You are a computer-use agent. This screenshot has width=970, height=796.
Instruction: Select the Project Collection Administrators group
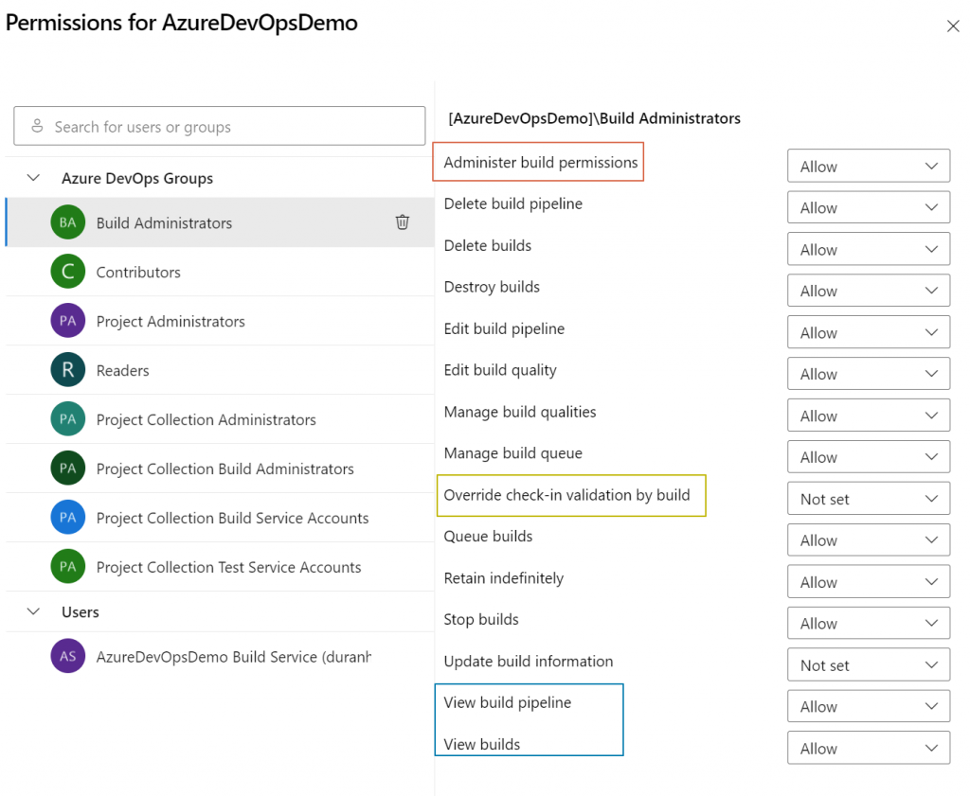pyautogui.click(x=207, y=420)
